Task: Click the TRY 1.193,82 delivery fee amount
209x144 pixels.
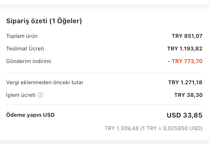Action: pyautogui.click(x=185, y=49)
